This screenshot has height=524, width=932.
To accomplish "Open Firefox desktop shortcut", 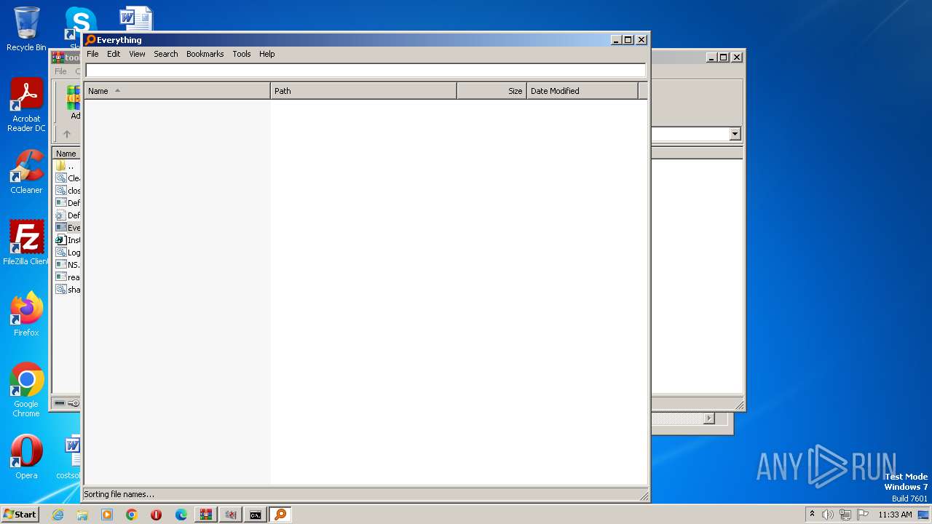I will [26, 314].
